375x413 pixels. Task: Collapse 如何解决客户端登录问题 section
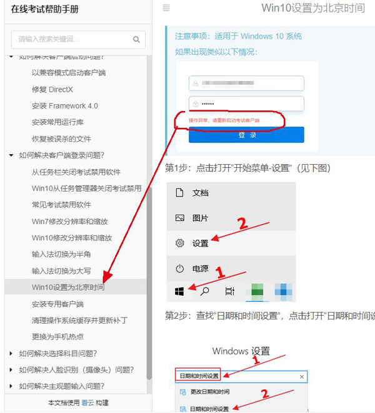11,155
